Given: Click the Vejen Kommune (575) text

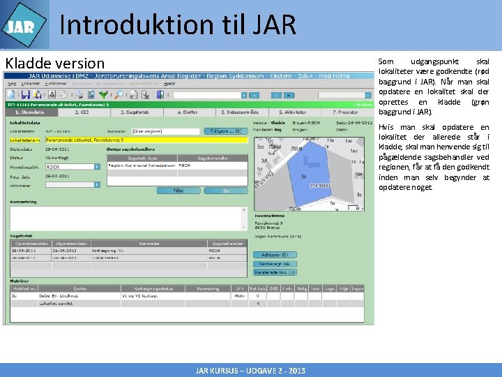Looking at the screenshot, I should click(x=278, y=236).
